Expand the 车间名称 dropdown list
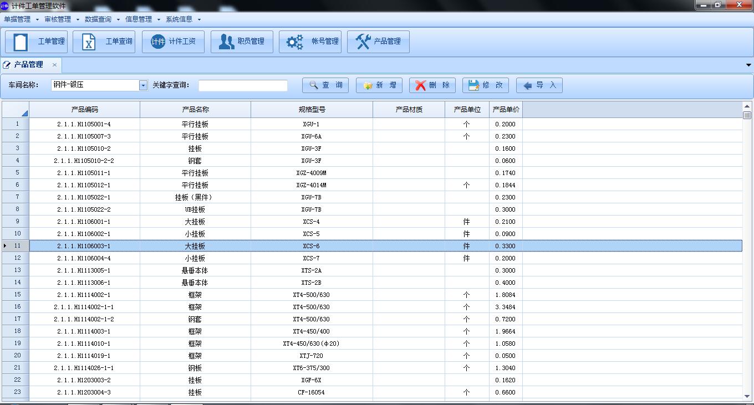 (x=143, y=85)
